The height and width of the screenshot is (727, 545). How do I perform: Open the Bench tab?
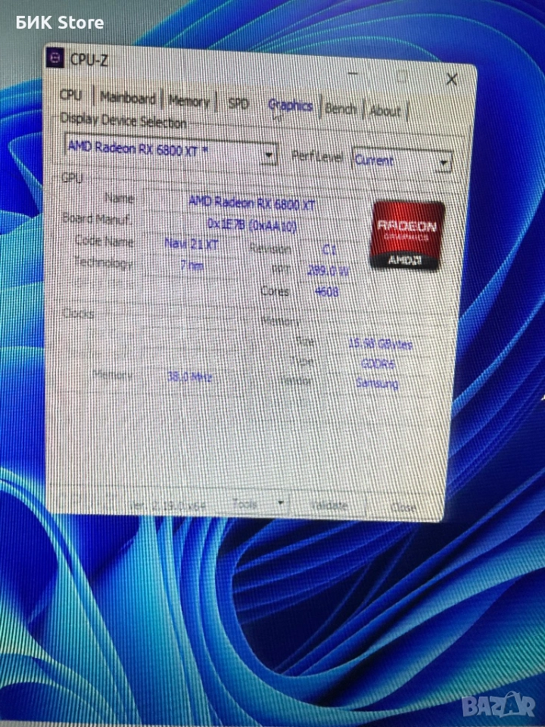[341, 109]
